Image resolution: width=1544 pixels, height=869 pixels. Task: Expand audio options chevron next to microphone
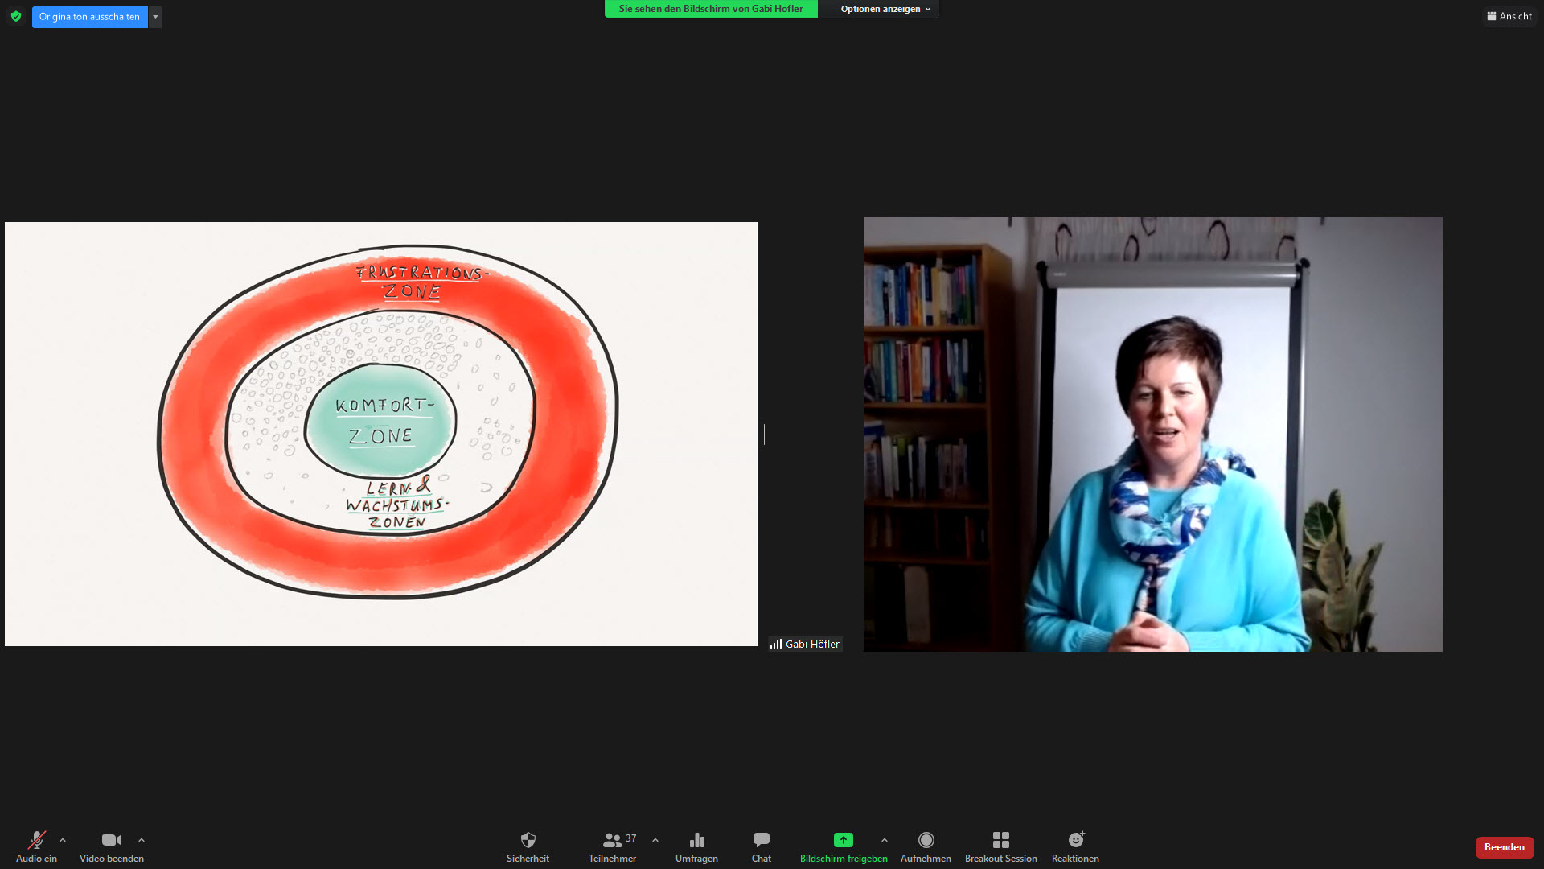(x=63, y=840)
